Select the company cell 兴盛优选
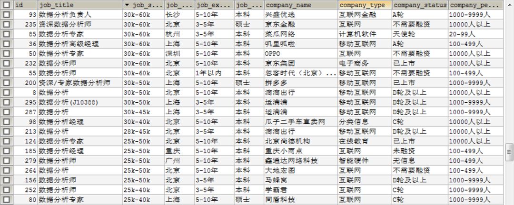The height and width of the screenshot is (205, 514). (301, 15)
